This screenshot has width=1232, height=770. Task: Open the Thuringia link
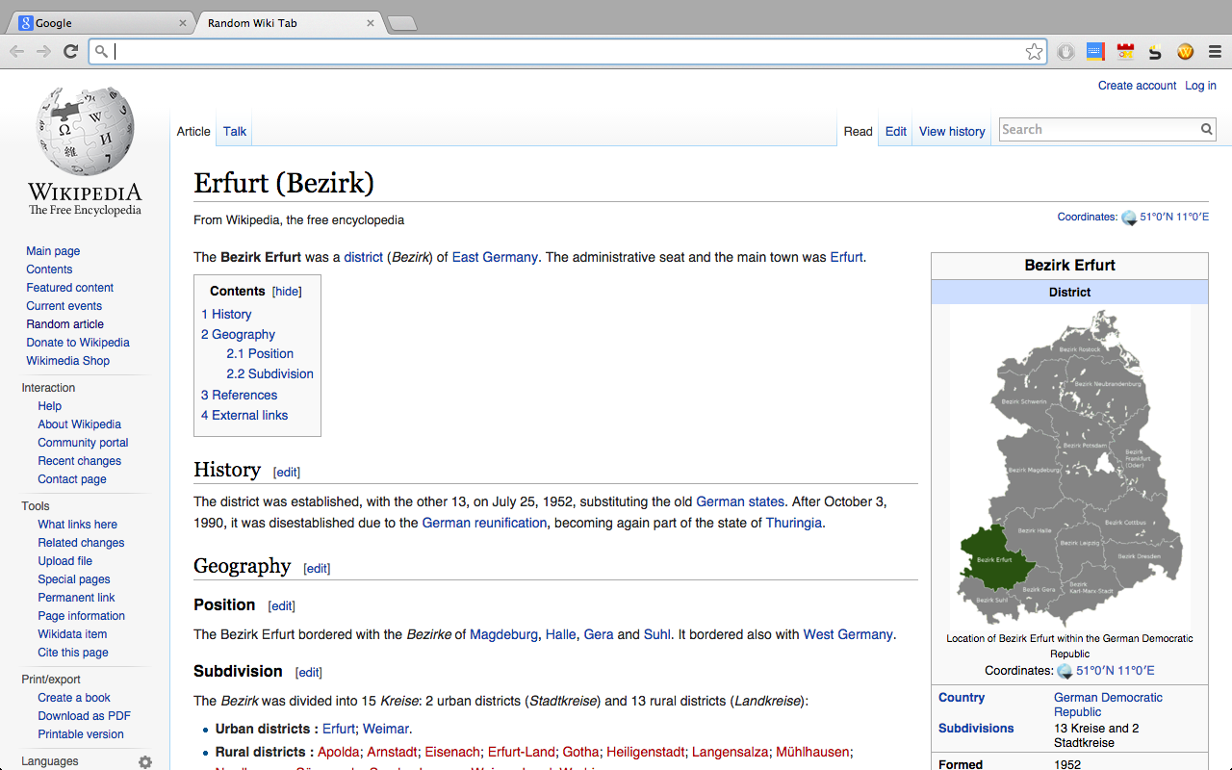click(794, 524)
